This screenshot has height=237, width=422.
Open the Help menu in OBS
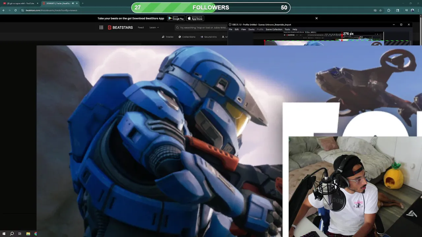coord(295,29)
